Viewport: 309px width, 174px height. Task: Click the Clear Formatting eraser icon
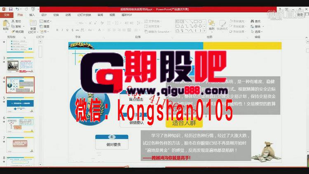pyautogui.click(x=102, y=23)
